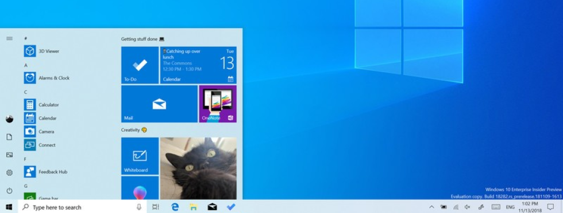The width and height of the screenshot is (563, 213).
Task: Expand the Start menu hamburger button
Action: click(x=9, y=38)
